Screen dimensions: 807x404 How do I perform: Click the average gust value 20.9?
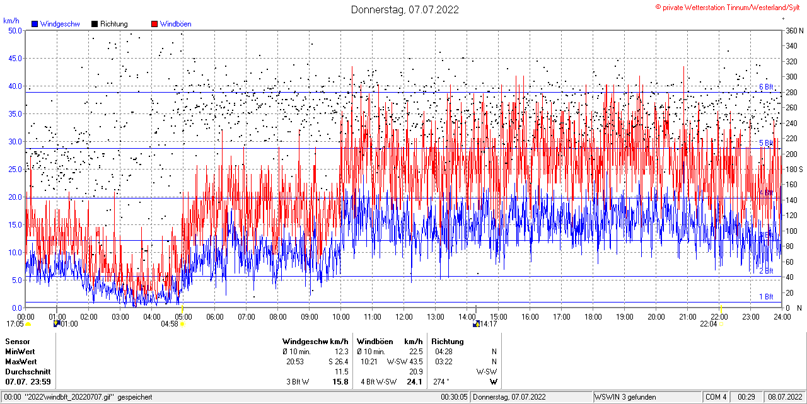415,372
